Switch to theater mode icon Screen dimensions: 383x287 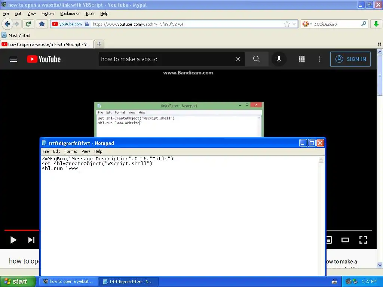[x=345, y=240]
